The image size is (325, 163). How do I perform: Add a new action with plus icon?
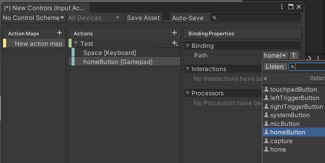point(174,33)
